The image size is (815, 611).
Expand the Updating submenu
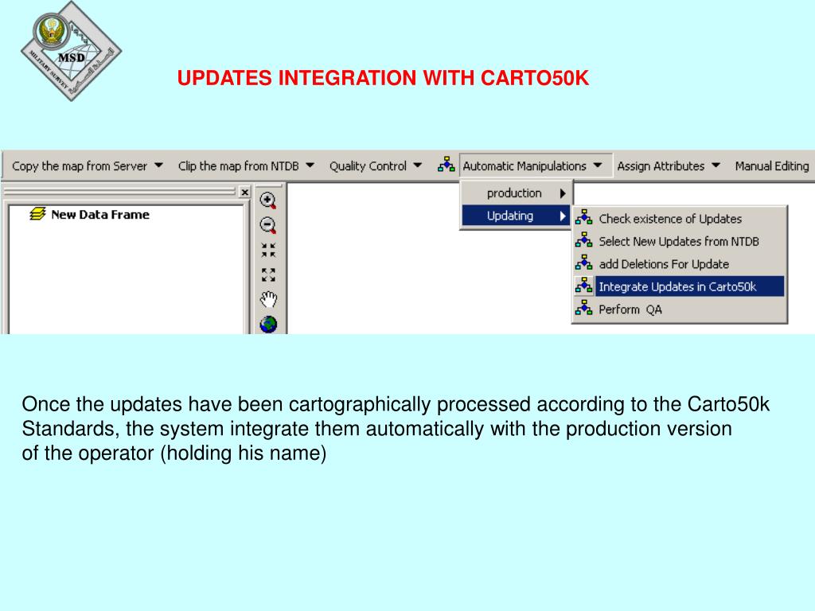pyautogui.click(x=516, y=216)
